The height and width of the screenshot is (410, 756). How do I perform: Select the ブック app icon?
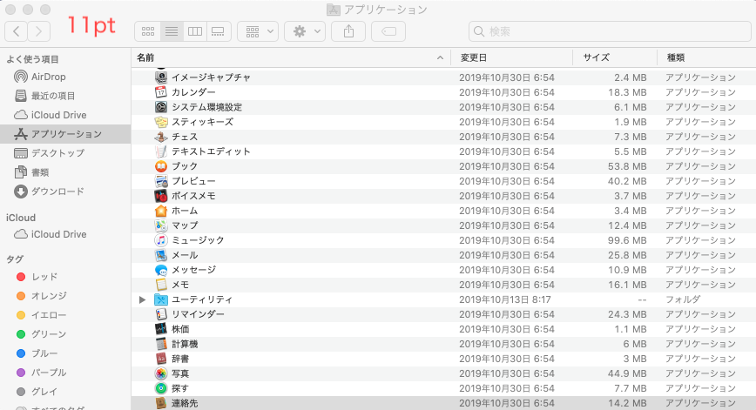click(x=161, y=166)
